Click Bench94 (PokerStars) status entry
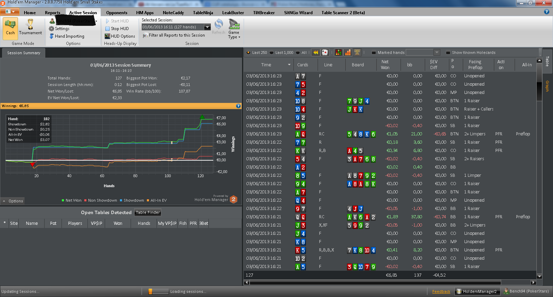The height and width of the screenshot is (297, 553). [526, 291]
